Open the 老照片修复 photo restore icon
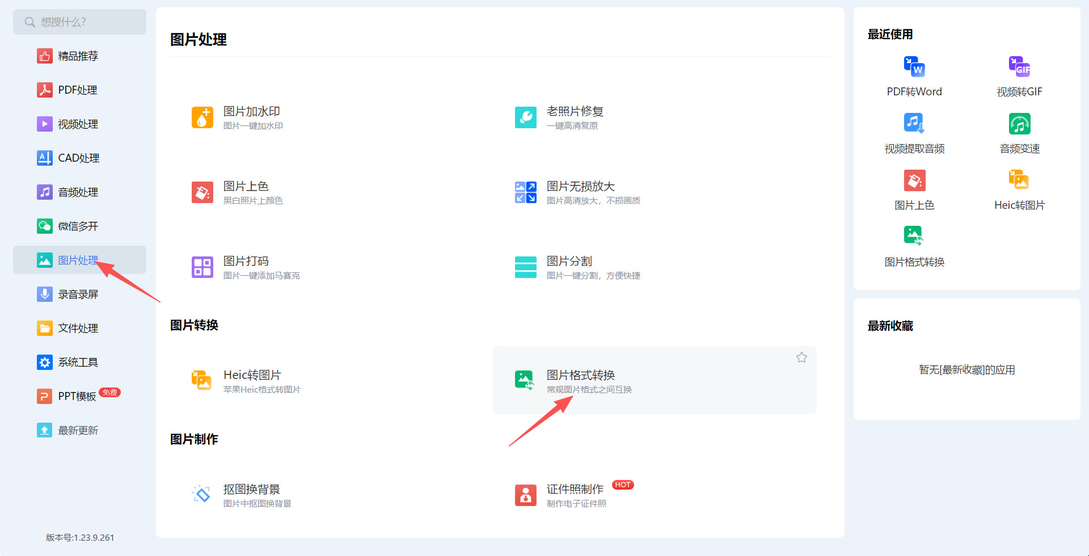The height and width of the screenshot is (556, 1089). tap(526, 117)
